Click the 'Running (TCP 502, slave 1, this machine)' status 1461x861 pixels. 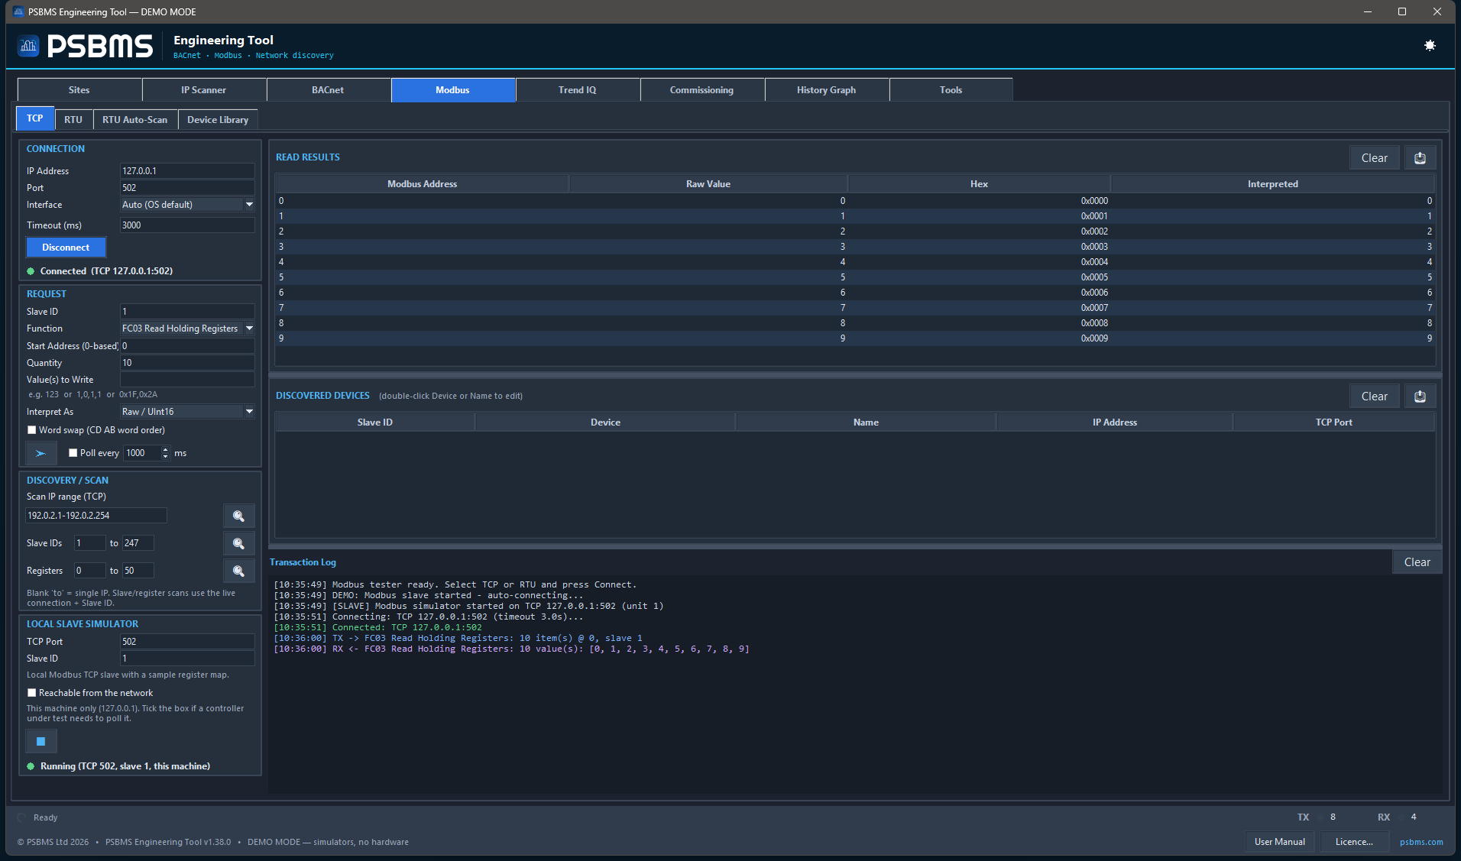click(125, 766)
